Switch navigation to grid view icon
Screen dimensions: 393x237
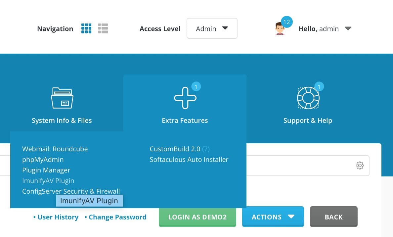point(86,28)
